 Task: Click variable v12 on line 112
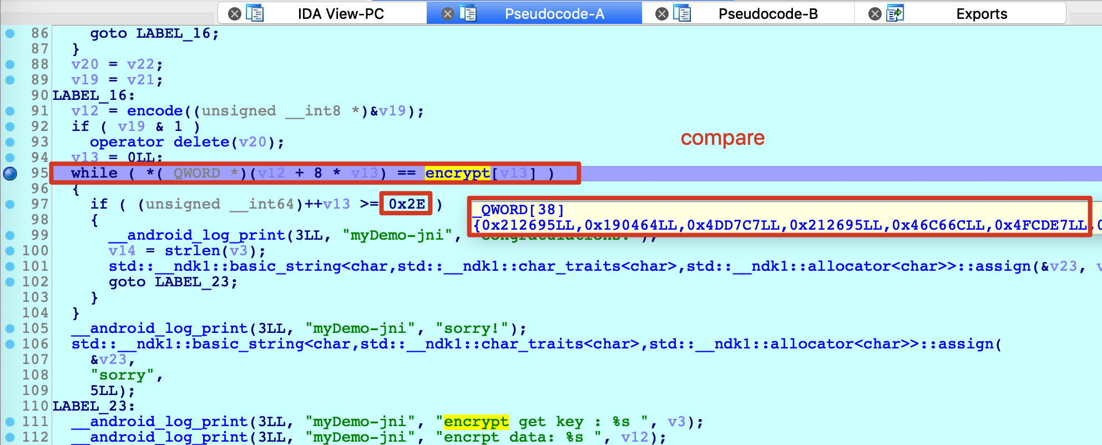(635, 437)
